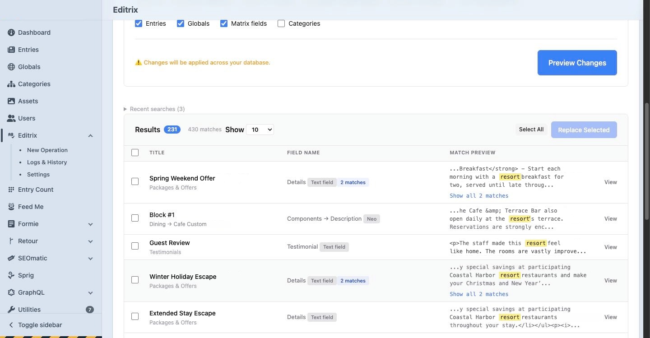Click the Select All button
This screenshot has height=338, width=650.
click(531, 130)
